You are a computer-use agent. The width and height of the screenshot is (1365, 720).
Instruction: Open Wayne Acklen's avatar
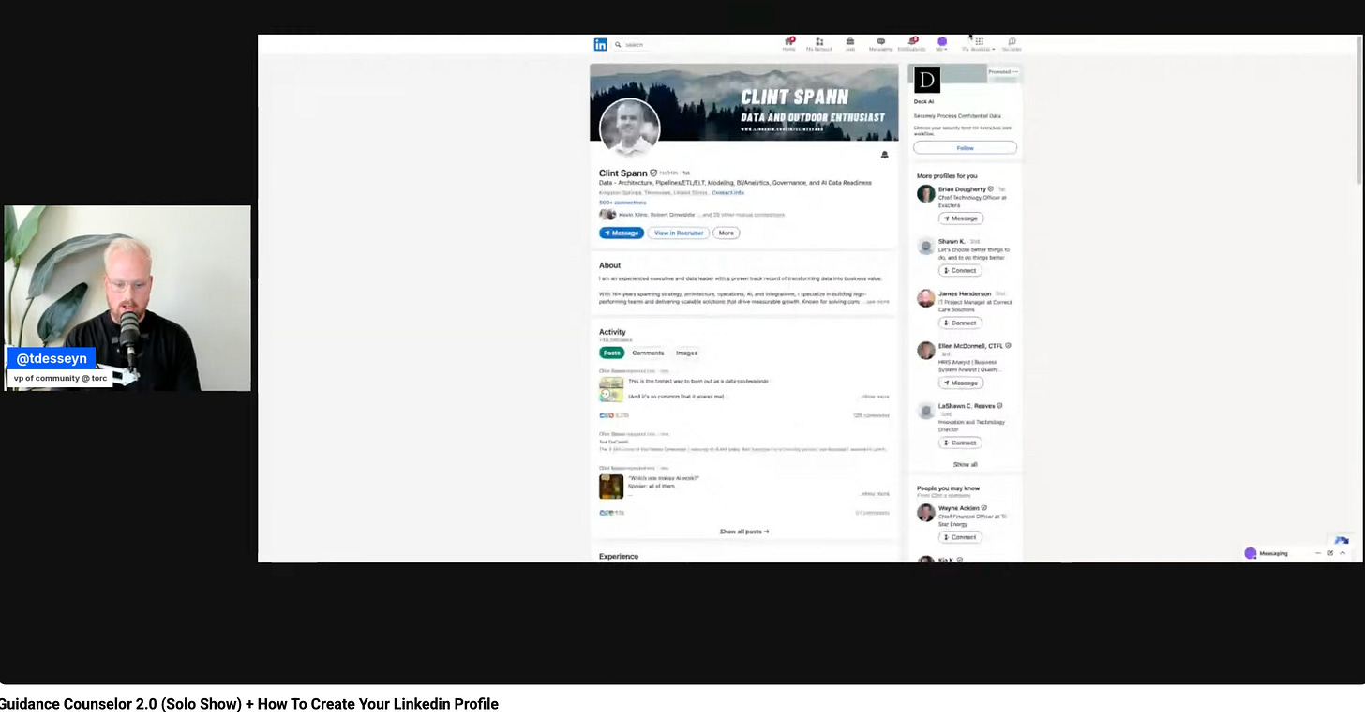tap(925, 512)
